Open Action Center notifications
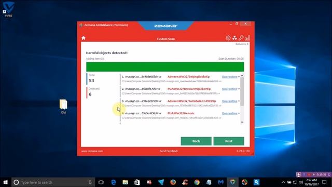This screenshot has width=332, height=187. [324, 182]
